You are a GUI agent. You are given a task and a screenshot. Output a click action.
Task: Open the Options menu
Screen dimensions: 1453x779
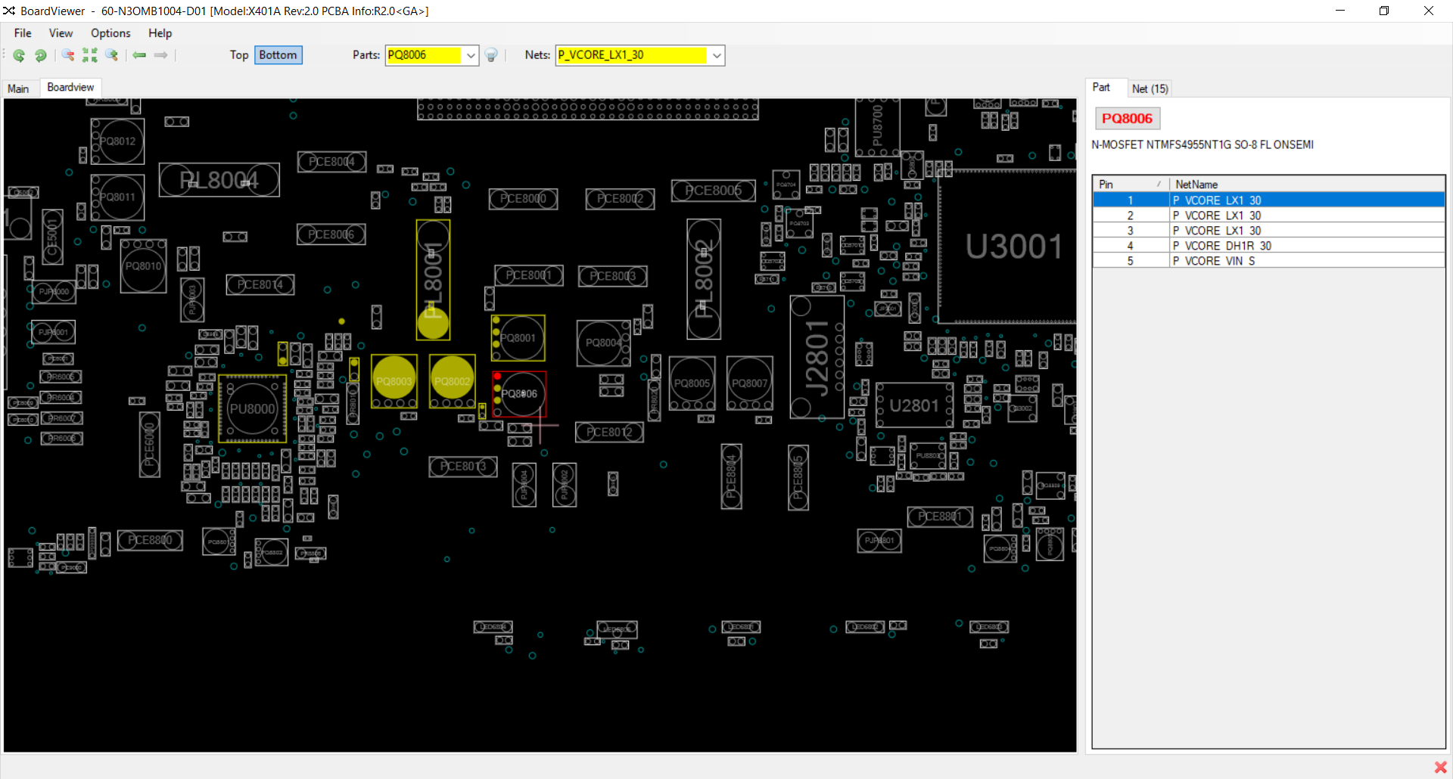tap(110, 33)
